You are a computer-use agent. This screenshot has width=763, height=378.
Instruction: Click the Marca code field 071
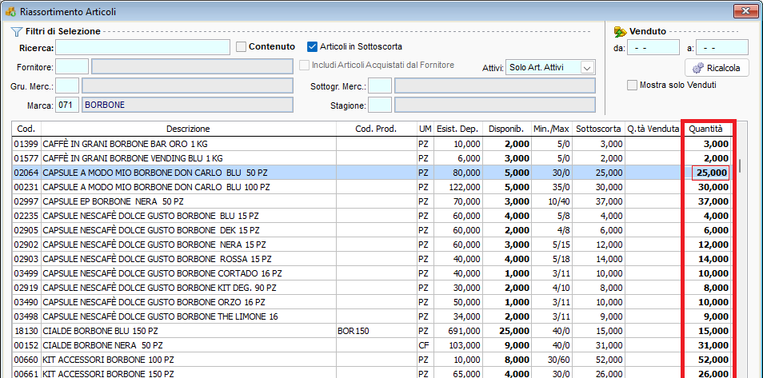67,105
